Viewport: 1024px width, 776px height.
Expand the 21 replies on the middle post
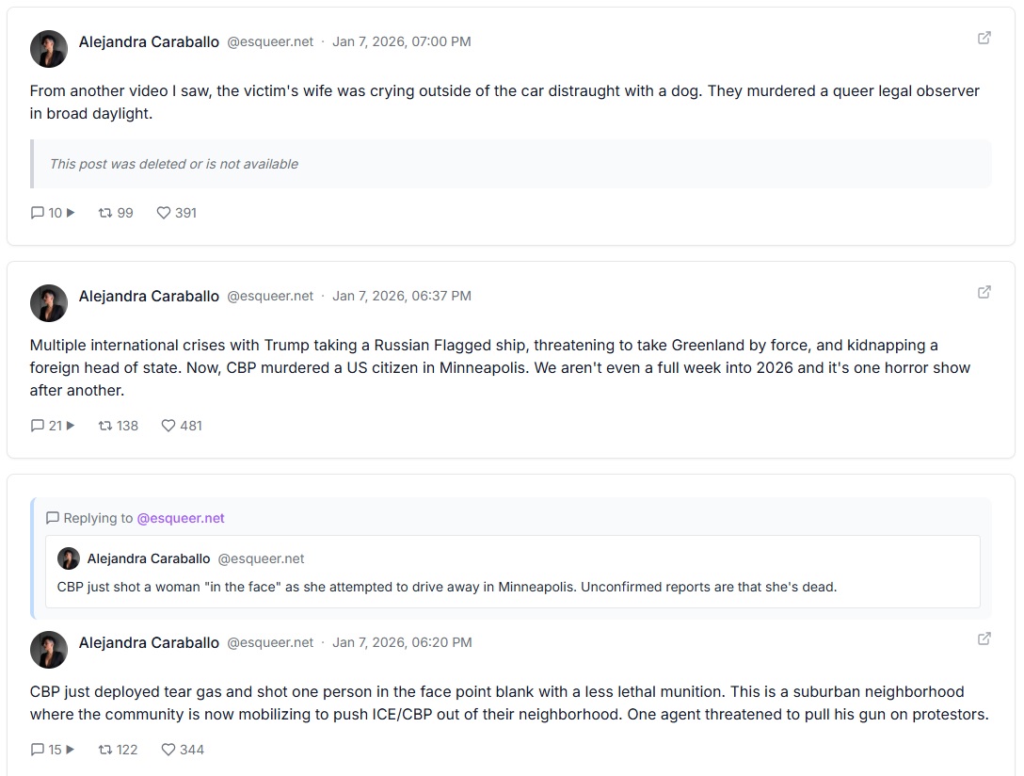(x=52, y=426)
